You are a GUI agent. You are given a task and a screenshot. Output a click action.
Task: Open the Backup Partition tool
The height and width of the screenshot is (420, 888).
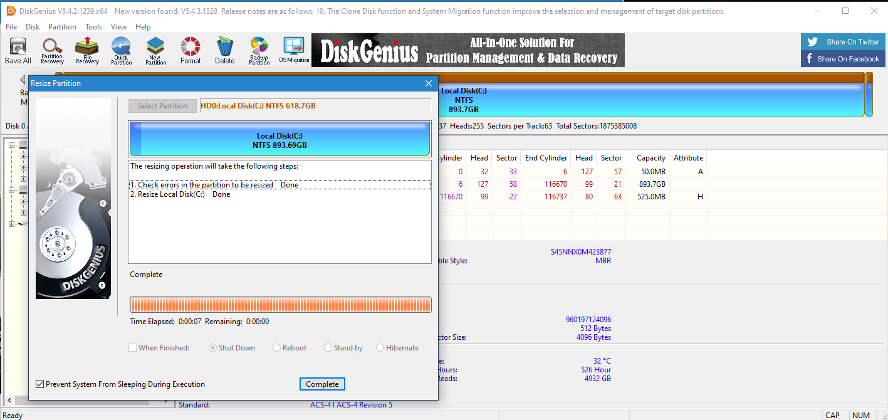pyautogui.click(x=259, y=50)
